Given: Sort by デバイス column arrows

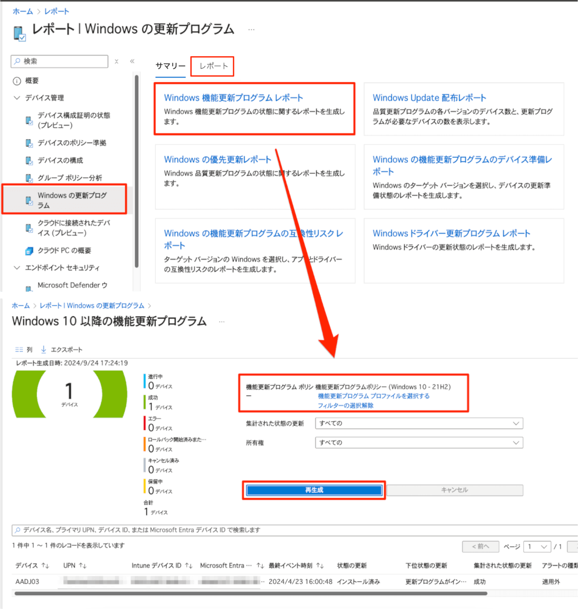Looking at the screenshot, I should [x=45, y=566].
